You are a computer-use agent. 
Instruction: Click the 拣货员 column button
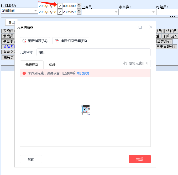(8, 57)
